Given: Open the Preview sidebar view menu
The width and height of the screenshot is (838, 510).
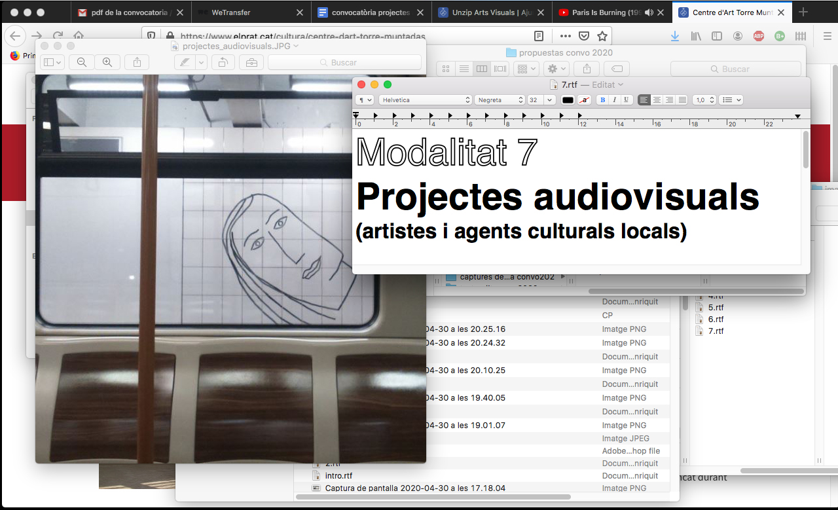Looking at the screenshot, I should [x=52, y=62].
